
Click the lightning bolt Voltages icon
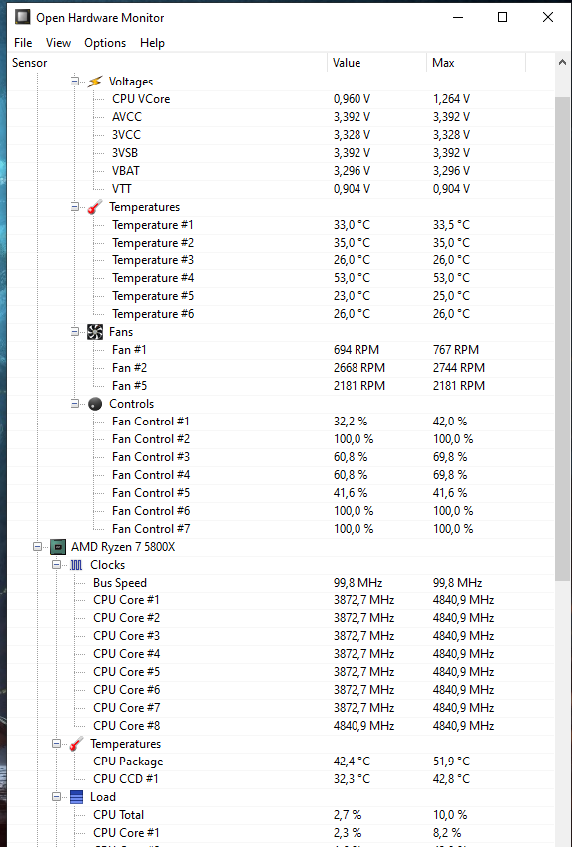point(95,82)
